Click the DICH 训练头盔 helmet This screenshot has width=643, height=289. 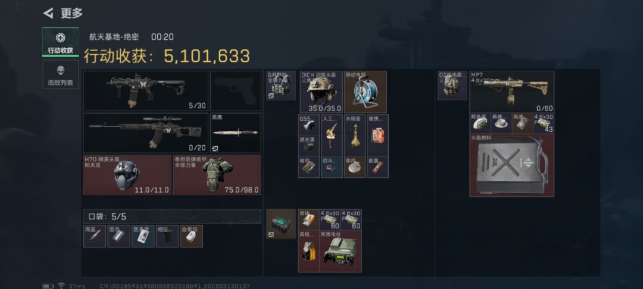pyautogui.click(x=321, y=92)
